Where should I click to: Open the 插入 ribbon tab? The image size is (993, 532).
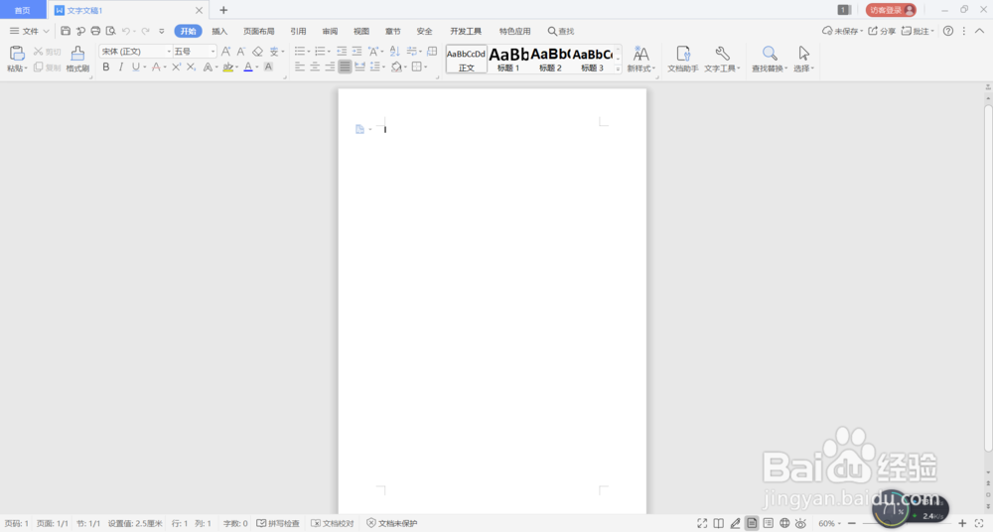coord(219,31)
